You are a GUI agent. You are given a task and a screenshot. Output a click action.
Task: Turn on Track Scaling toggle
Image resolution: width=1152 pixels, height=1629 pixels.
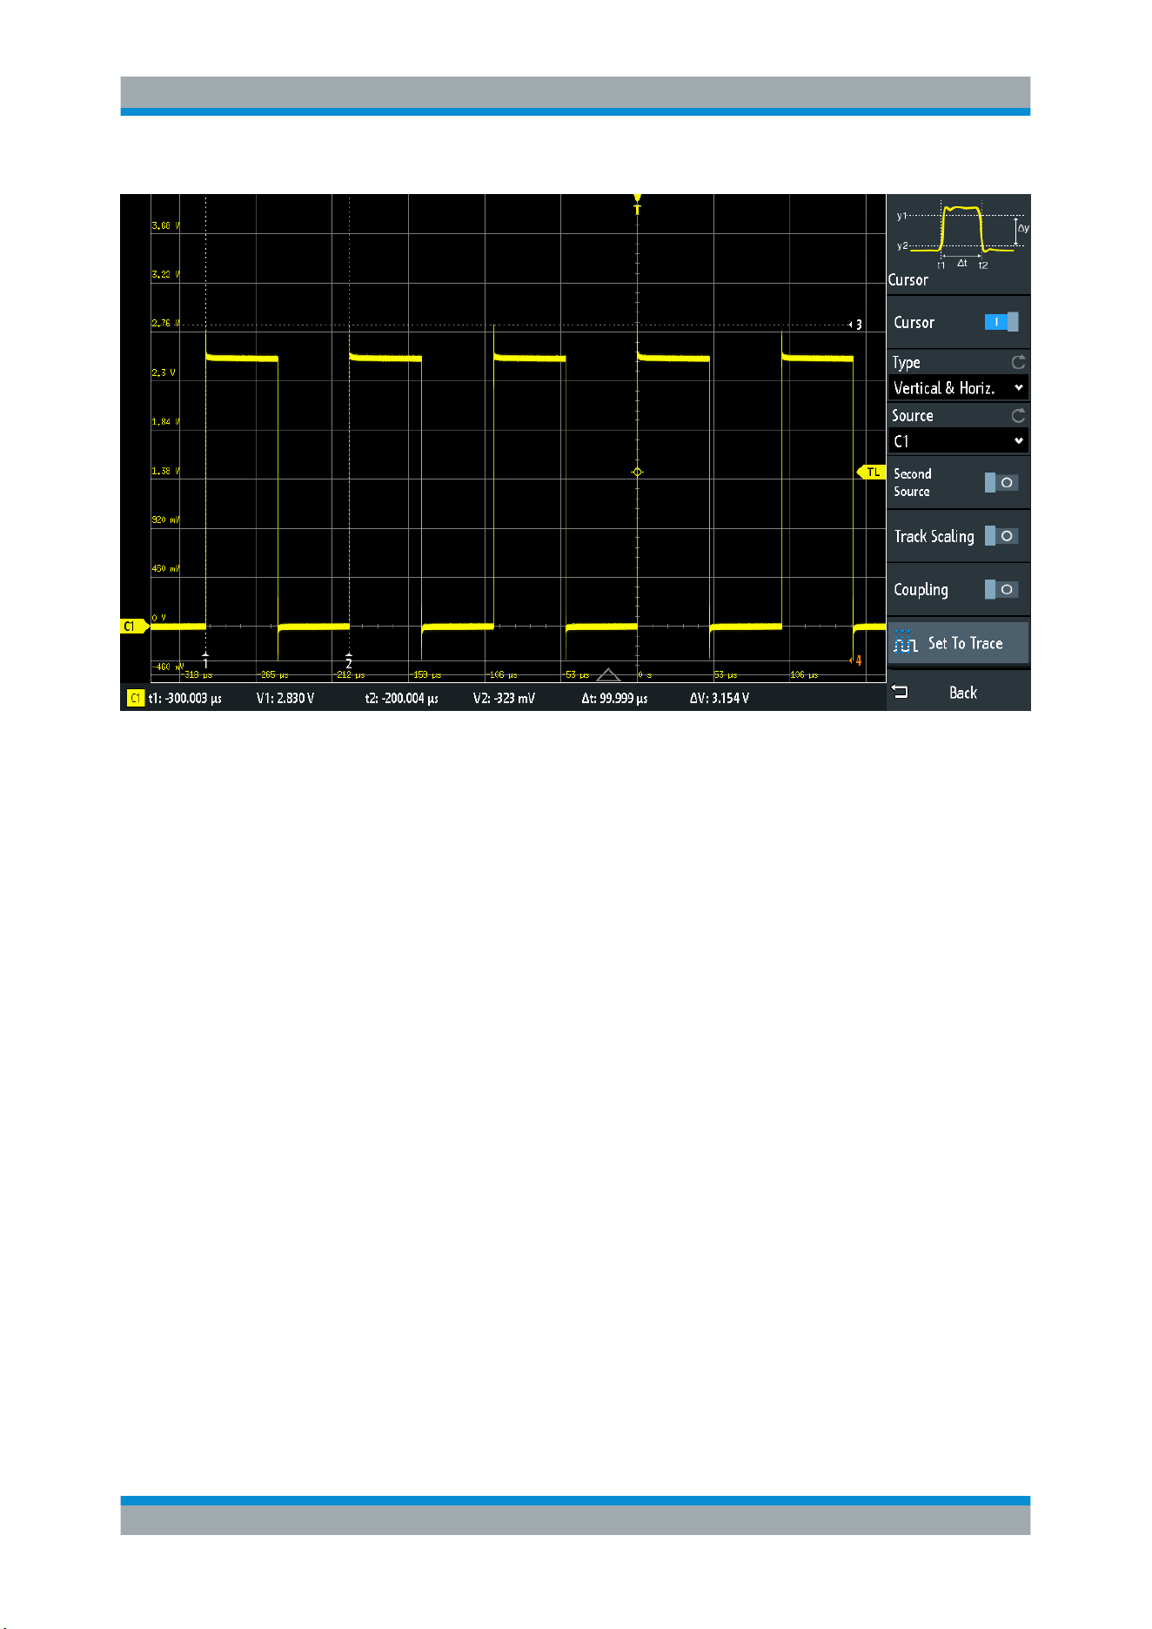tap(1001, 536)
